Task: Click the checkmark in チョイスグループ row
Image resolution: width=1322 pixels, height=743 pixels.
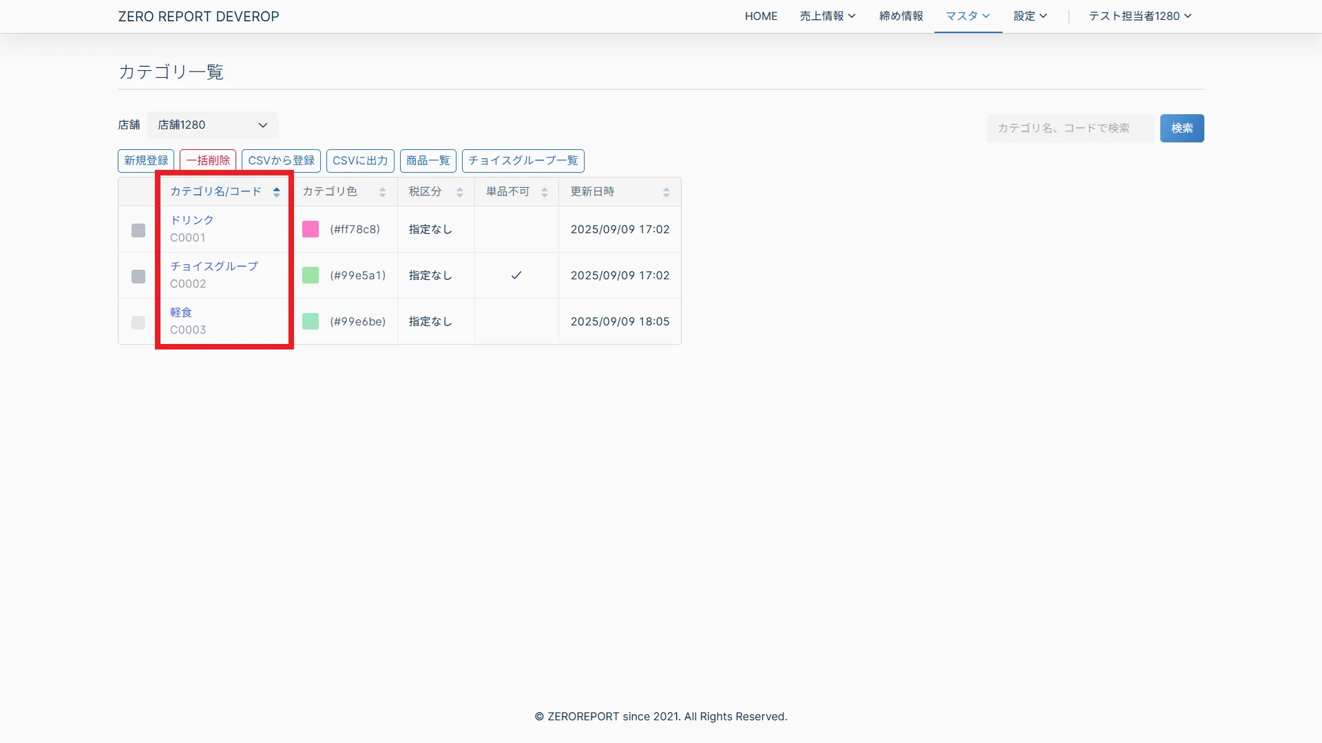Action: 516,275
